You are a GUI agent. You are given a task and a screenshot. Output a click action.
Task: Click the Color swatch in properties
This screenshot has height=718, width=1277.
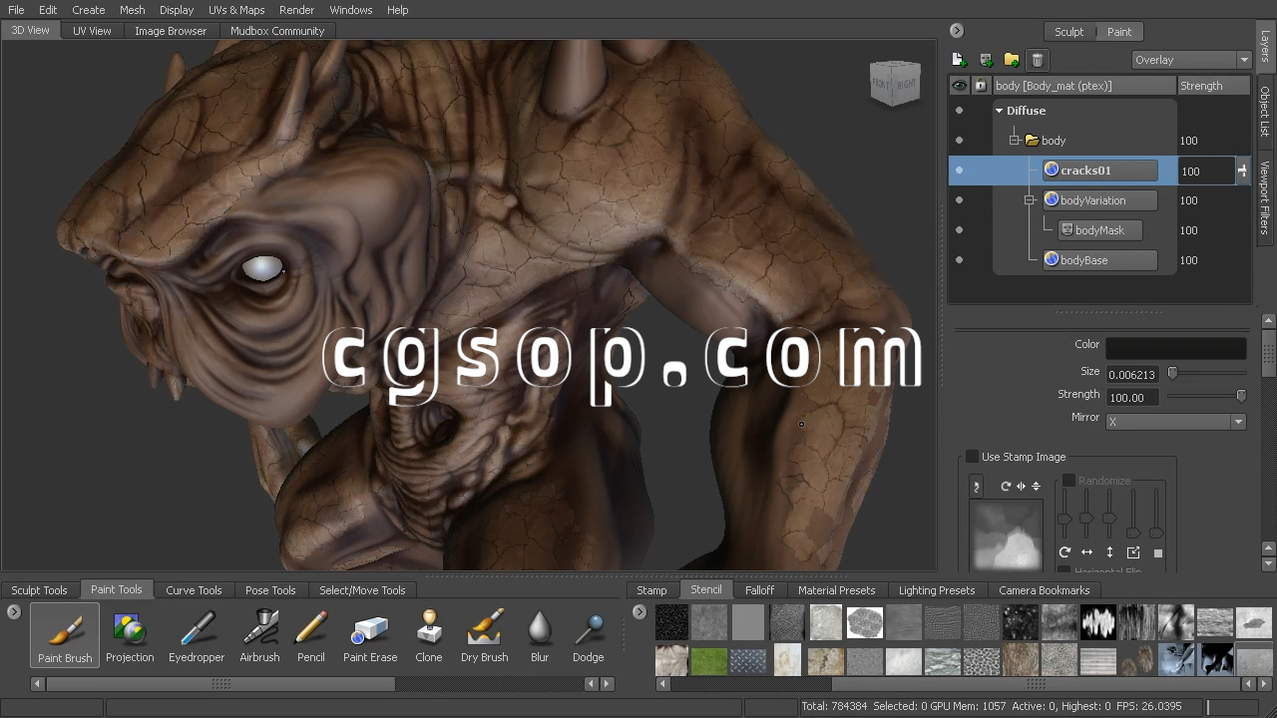1175,348
